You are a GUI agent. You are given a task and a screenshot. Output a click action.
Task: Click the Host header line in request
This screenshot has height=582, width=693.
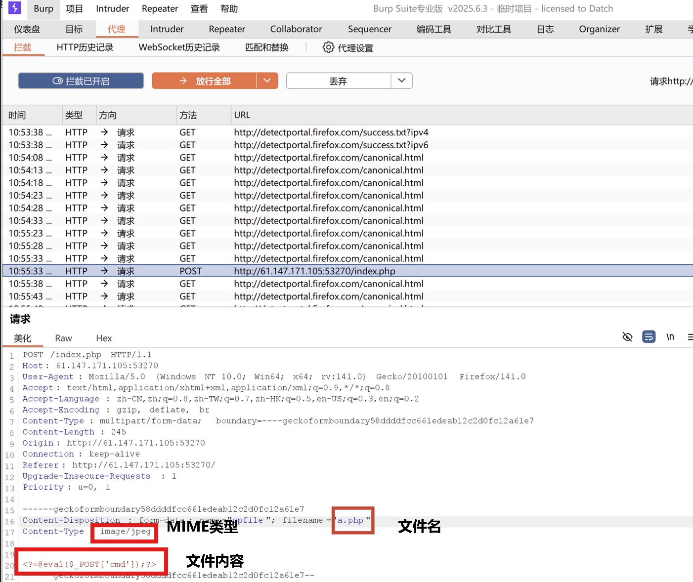90,366
